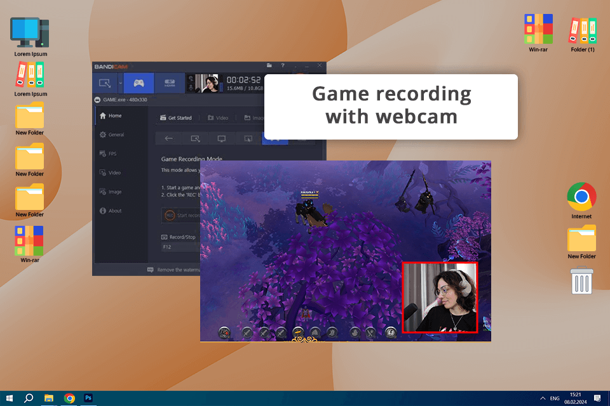Use the lightning bolt skill in game bar
The image size is (610, 406).
(x=390, y=332)
